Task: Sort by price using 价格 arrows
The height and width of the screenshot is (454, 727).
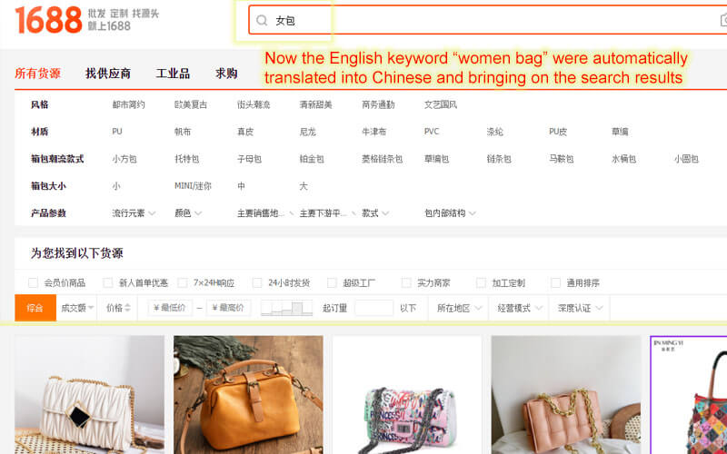Action: click(x=119, y=308)
